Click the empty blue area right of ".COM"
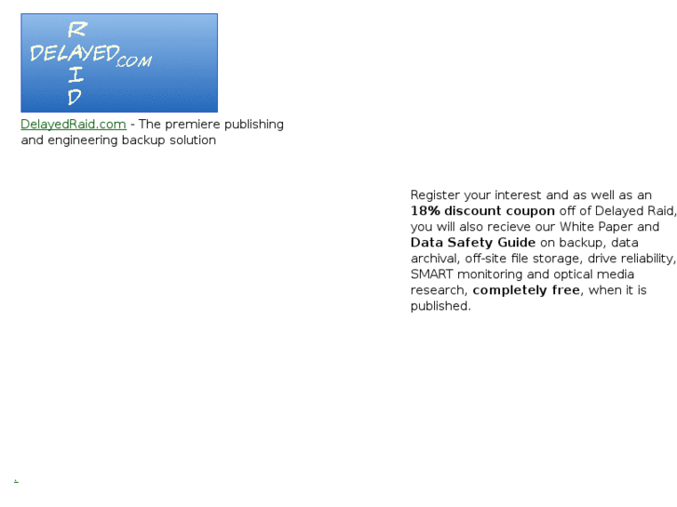Viewport: 677px width, 507px height. [x=185, y=62]
